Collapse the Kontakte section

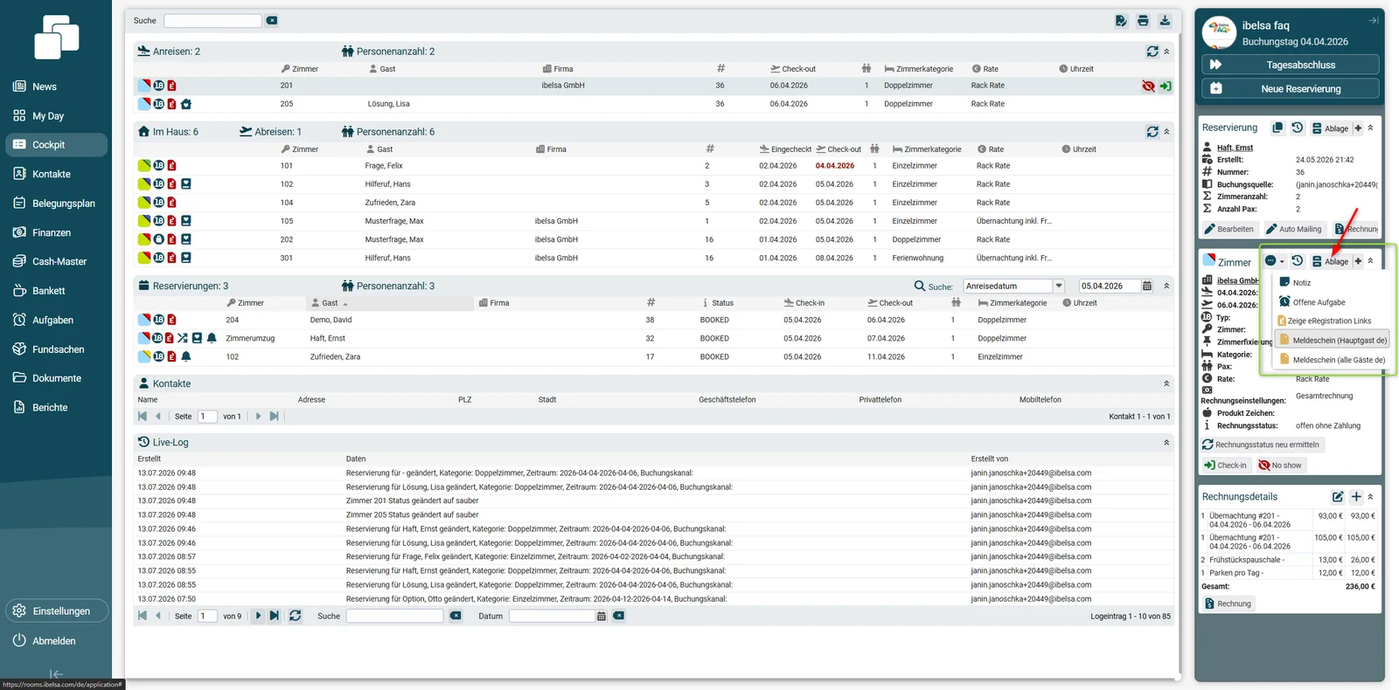(1166, 383)
